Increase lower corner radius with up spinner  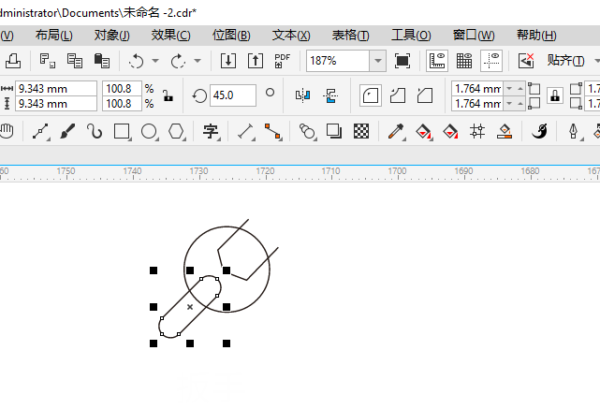[x=520, y=104]
